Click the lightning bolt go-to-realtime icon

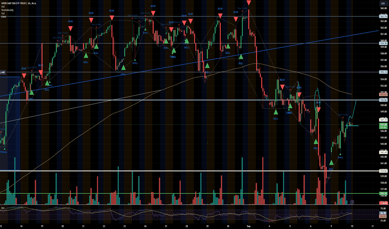pos(352,202)
